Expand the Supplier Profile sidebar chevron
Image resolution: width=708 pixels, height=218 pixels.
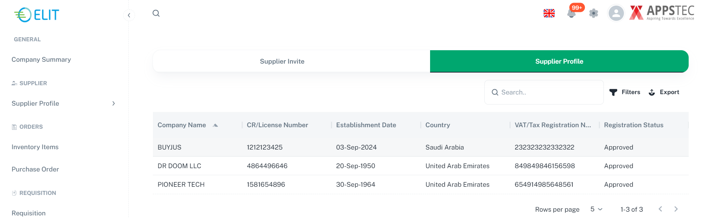[x=113, y=103]
